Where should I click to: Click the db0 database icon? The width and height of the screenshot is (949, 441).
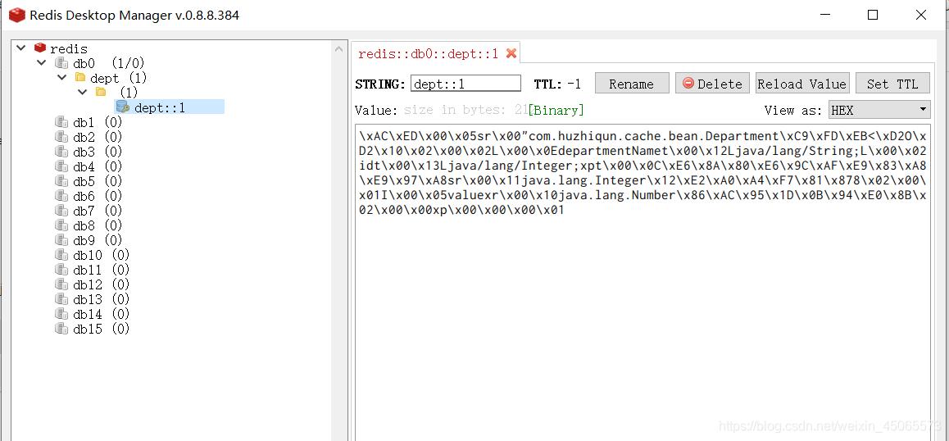point(61,63)
